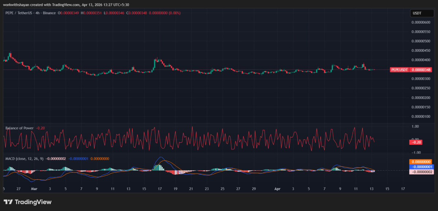
Task: Select Binance exchange name in the legend
Action: coord(49,12)
